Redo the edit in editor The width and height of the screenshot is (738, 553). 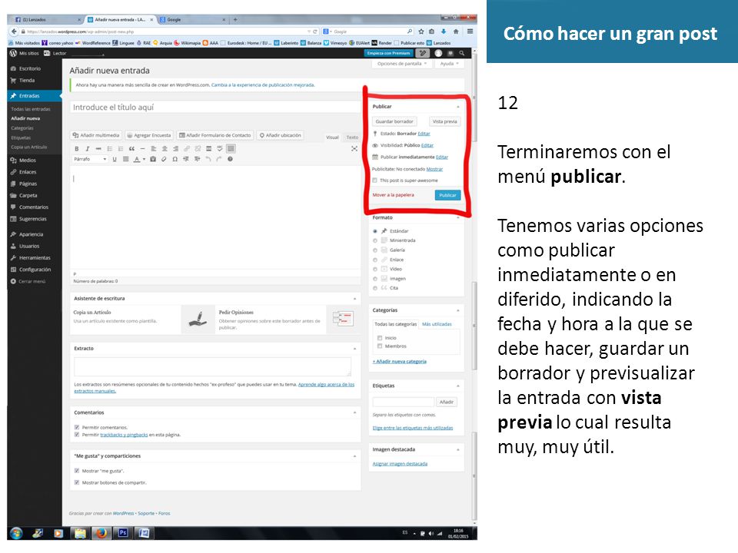point(219,160)
